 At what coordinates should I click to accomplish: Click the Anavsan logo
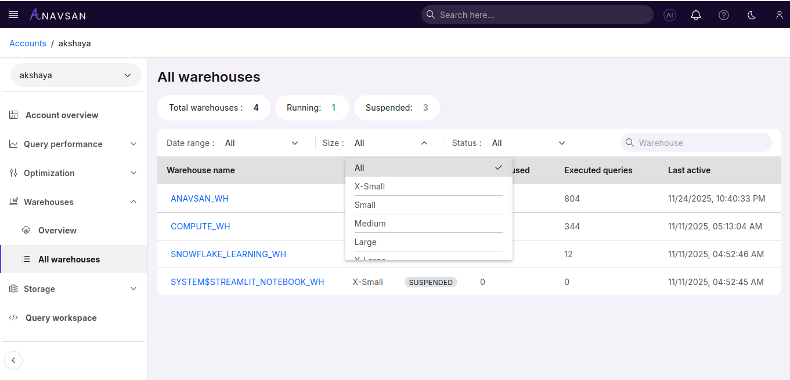coord(57,14)
